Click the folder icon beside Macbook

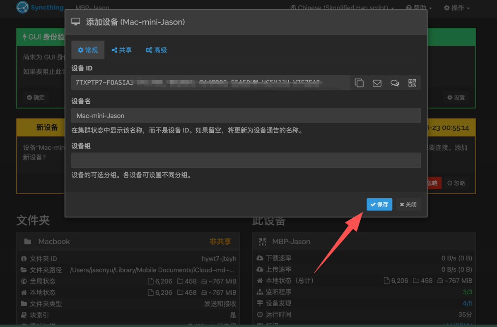click(28, 241)
